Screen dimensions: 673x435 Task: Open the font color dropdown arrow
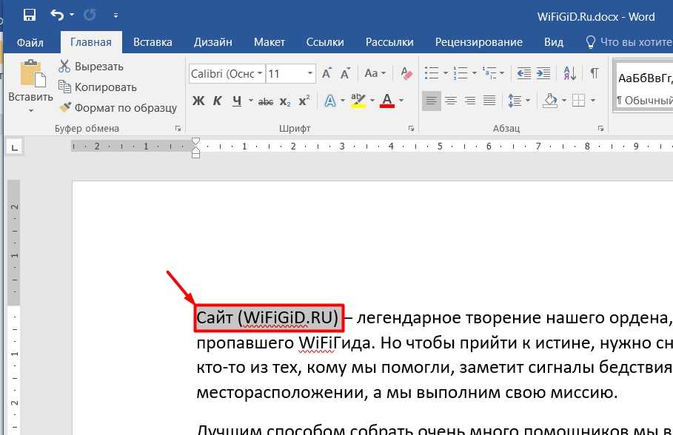[x=401, y=101]
